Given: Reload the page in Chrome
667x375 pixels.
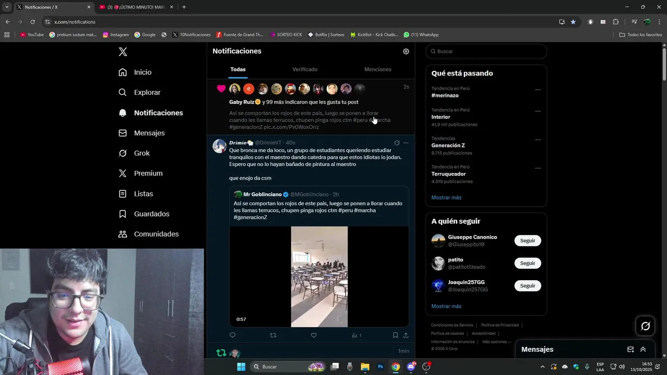Looking at the screenshot, I should [x=32, y=22].
